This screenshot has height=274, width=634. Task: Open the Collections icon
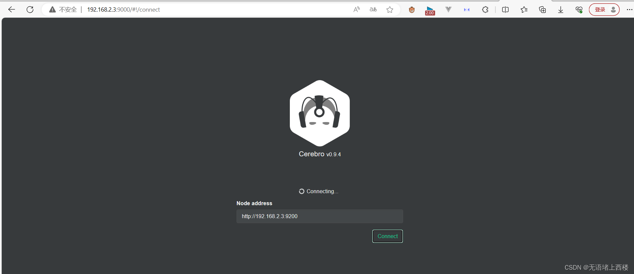[x=542, y=10]
